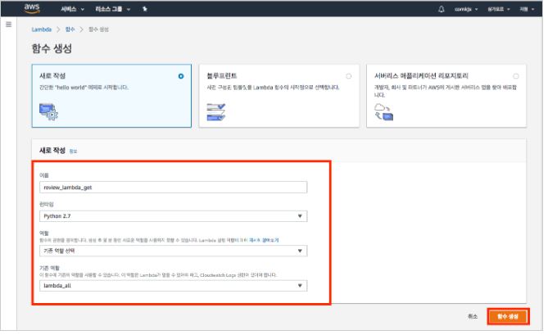
Task: Open the Python 2.7 runtime dropdown
Action: 173,216
